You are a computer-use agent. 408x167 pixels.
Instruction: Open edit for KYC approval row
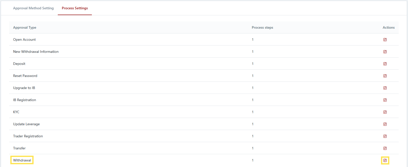click(385, 112)
